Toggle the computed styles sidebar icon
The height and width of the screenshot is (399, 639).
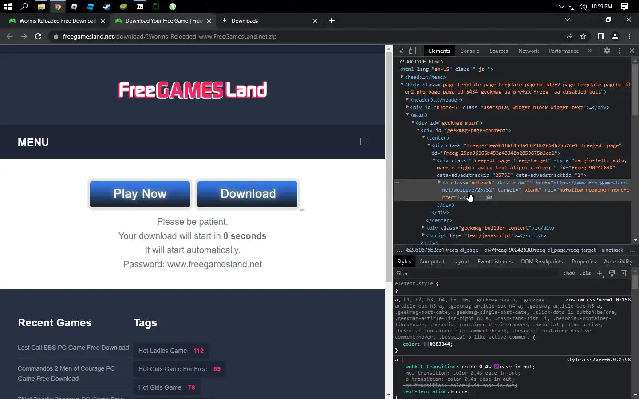click(624, 273)
